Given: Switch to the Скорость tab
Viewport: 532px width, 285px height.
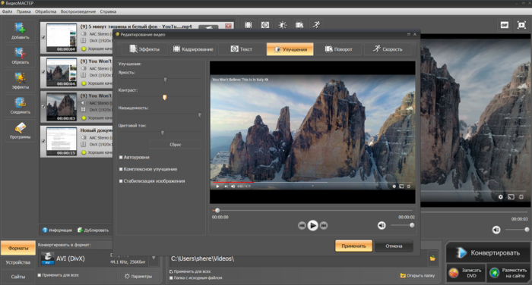Looking at the screenshot, I should click(388, 49).
